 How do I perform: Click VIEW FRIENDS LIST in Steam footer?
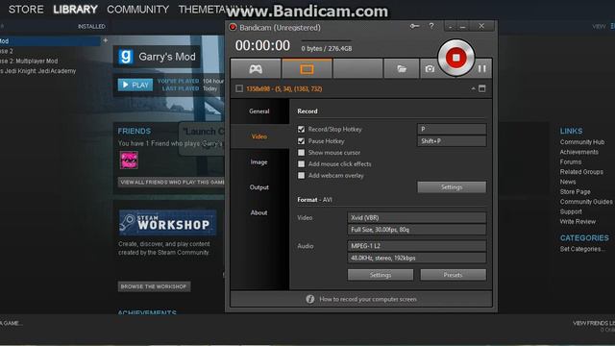pyautogui.click(x=594, y=323)
